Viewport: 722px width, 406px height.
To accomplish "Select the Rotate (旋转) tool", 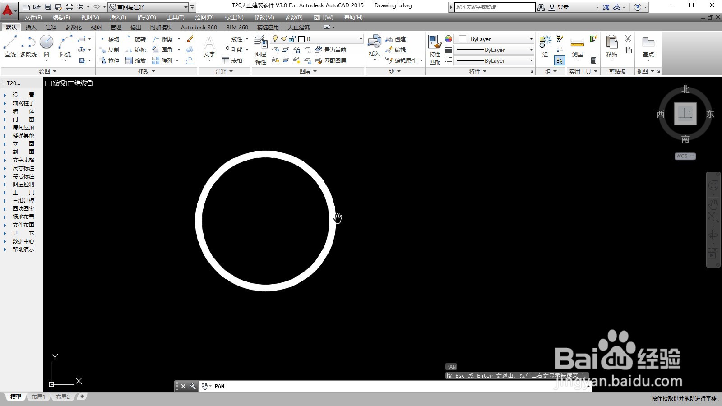I will click(136, 39).
